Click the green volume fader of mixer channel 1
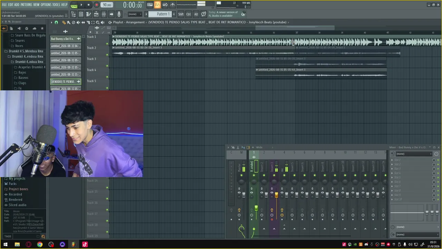This screenshot has height=249, width=442. 256,208
